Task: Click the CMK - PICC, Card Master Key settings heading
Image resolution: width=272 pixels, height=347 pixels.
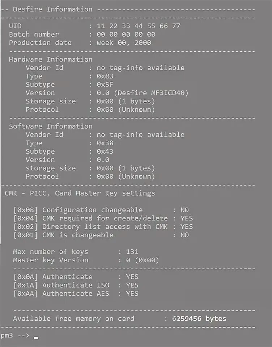Action: [80, 193]
